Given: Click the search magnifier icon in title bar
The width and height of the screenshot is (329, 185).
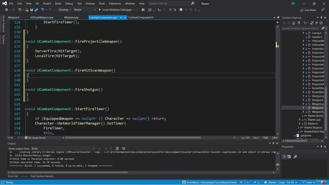Looking at the screenshot, I should (x=192, y=4).
